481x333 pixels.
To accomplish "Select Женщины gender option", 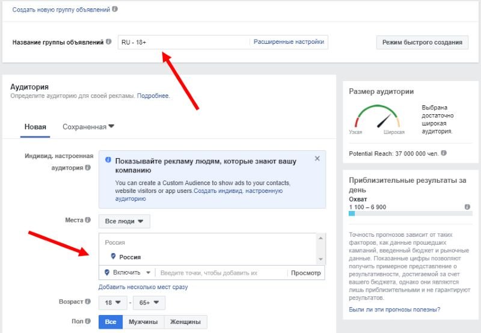I will tap(185, 322).
